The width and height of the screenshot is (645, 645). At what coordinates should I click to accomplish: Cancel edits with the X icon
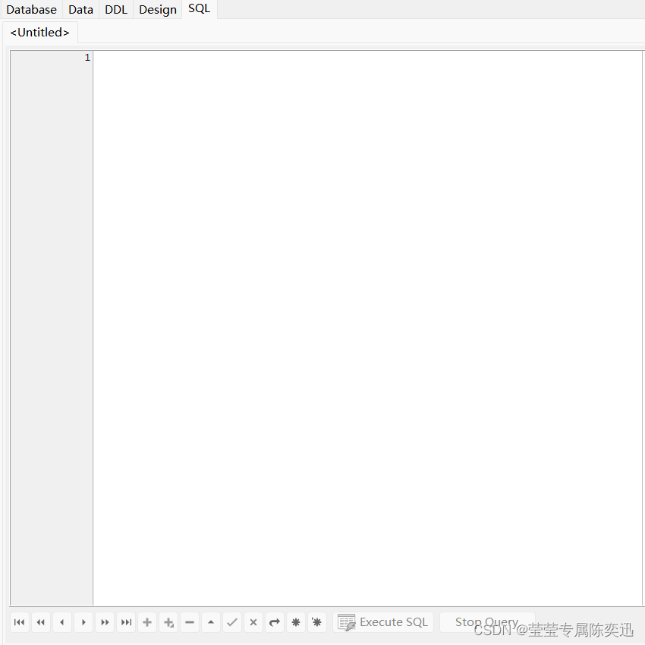(253, 622)
